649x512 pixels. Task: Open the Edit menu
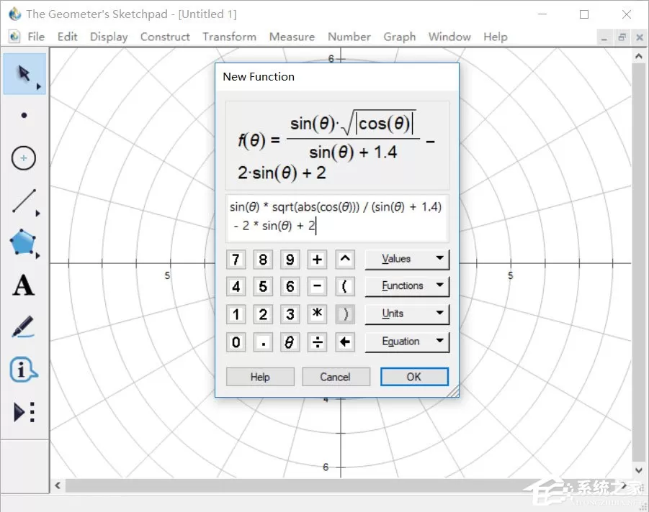pyautogui.click(x=67, y=37)
